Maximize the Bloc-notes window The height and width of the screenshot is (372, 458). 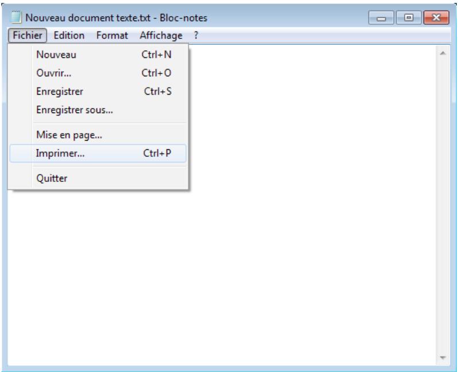[405, 19]
